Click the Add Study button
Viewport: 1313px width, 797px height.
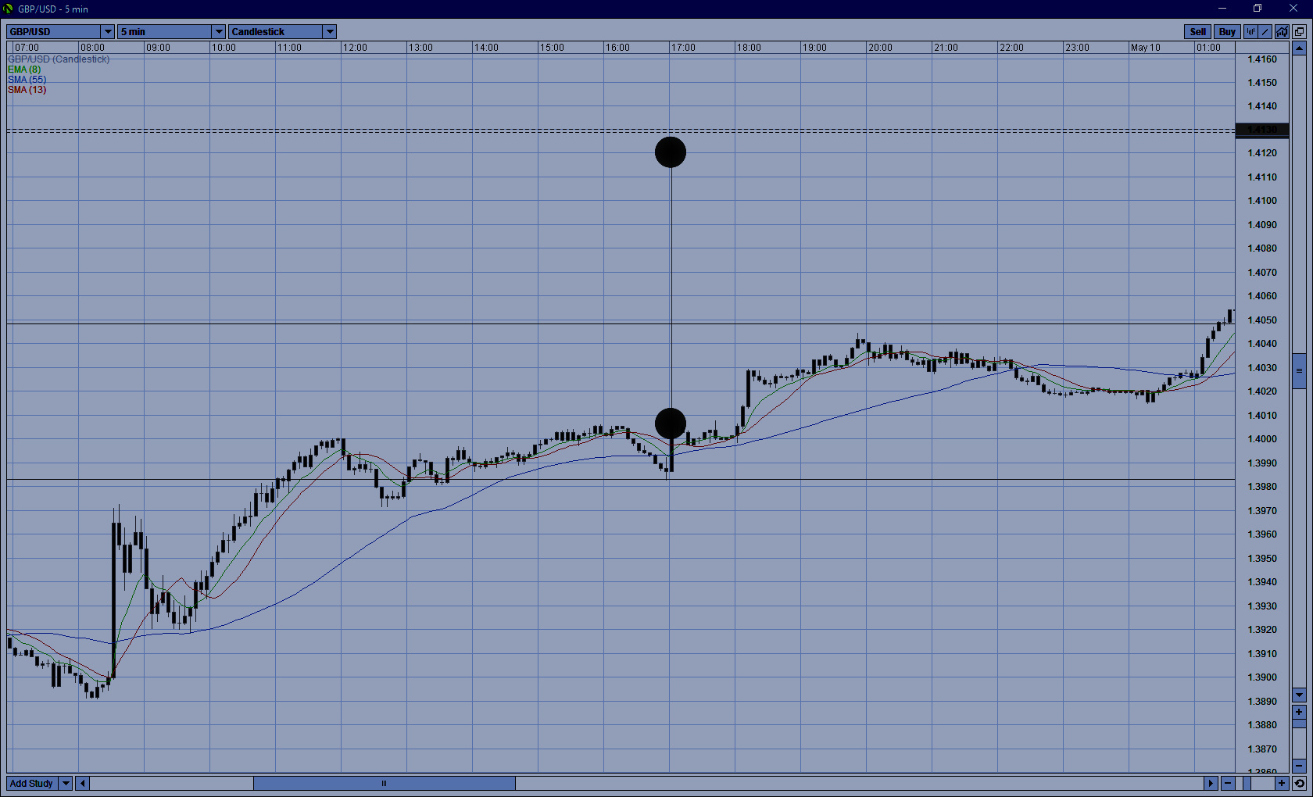point(32,783)
